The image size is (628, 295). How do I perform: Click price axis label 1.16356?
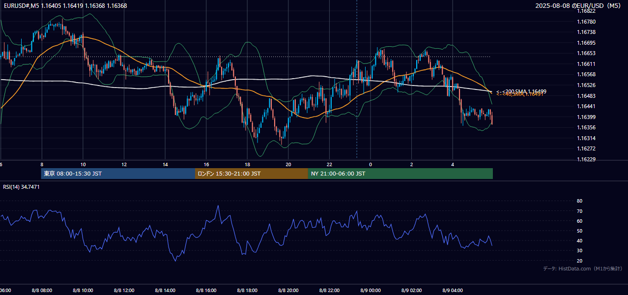coord(586,127)
